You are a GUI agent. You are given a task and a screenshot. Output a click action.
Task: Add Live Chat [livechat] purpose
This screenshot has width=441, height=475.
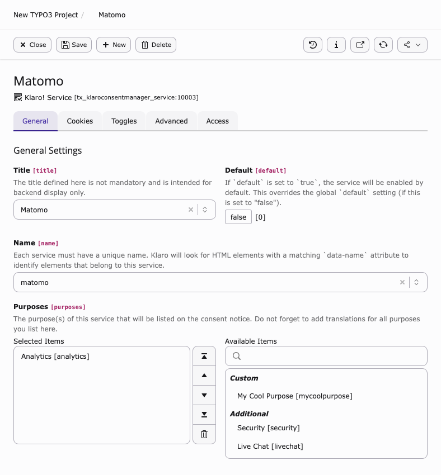270,446
